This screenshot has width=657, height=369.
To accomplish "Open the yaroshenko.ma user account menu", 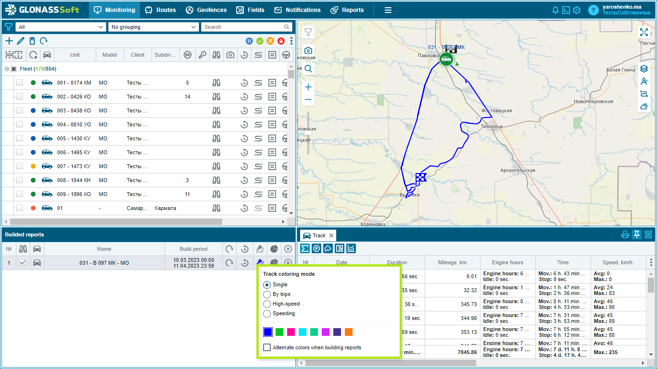I will (x=620, y=10).
